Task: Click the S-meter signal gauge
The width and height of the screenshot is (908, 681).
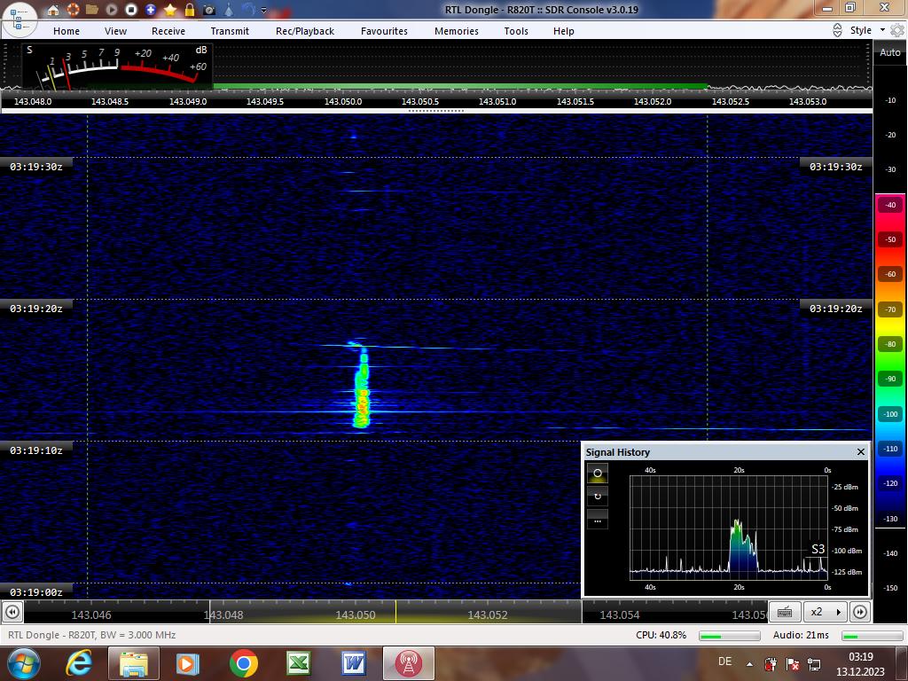Action: point(118,67)
